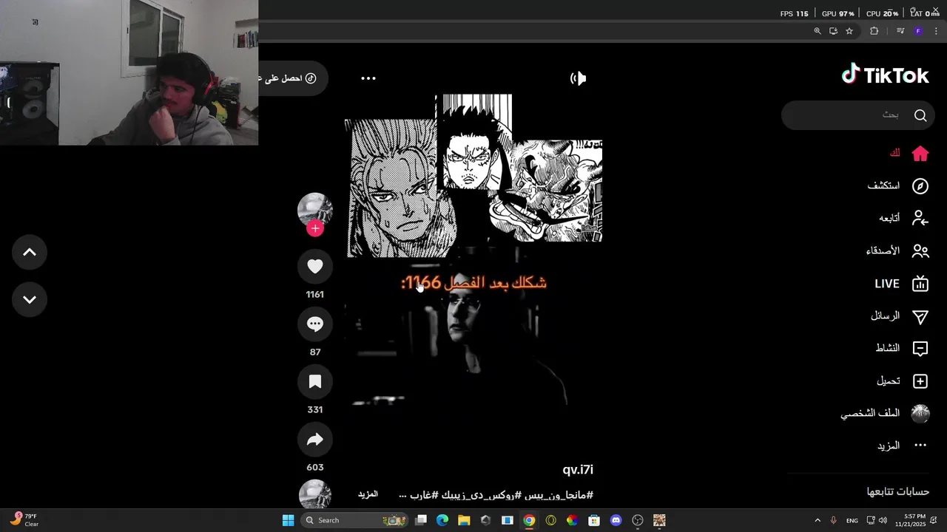Click the search magnifier icon in TikTok

[920, 115]
